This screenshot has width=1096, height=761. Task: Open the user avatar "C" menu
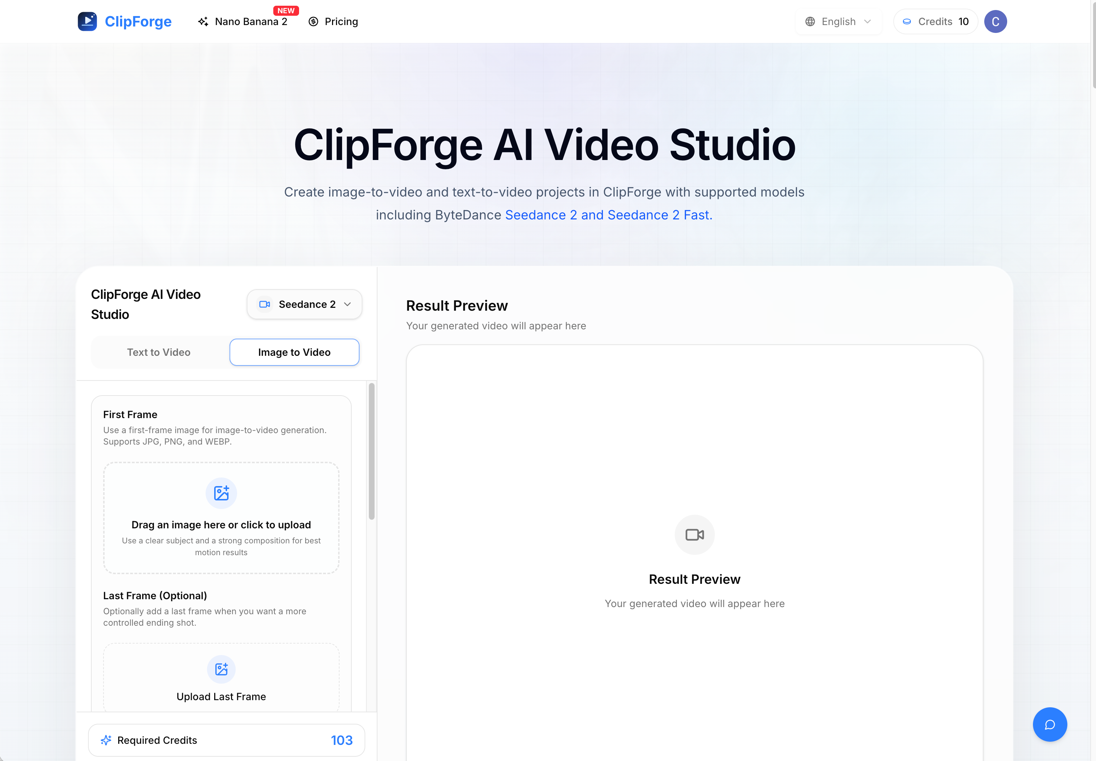pos(995,21)
